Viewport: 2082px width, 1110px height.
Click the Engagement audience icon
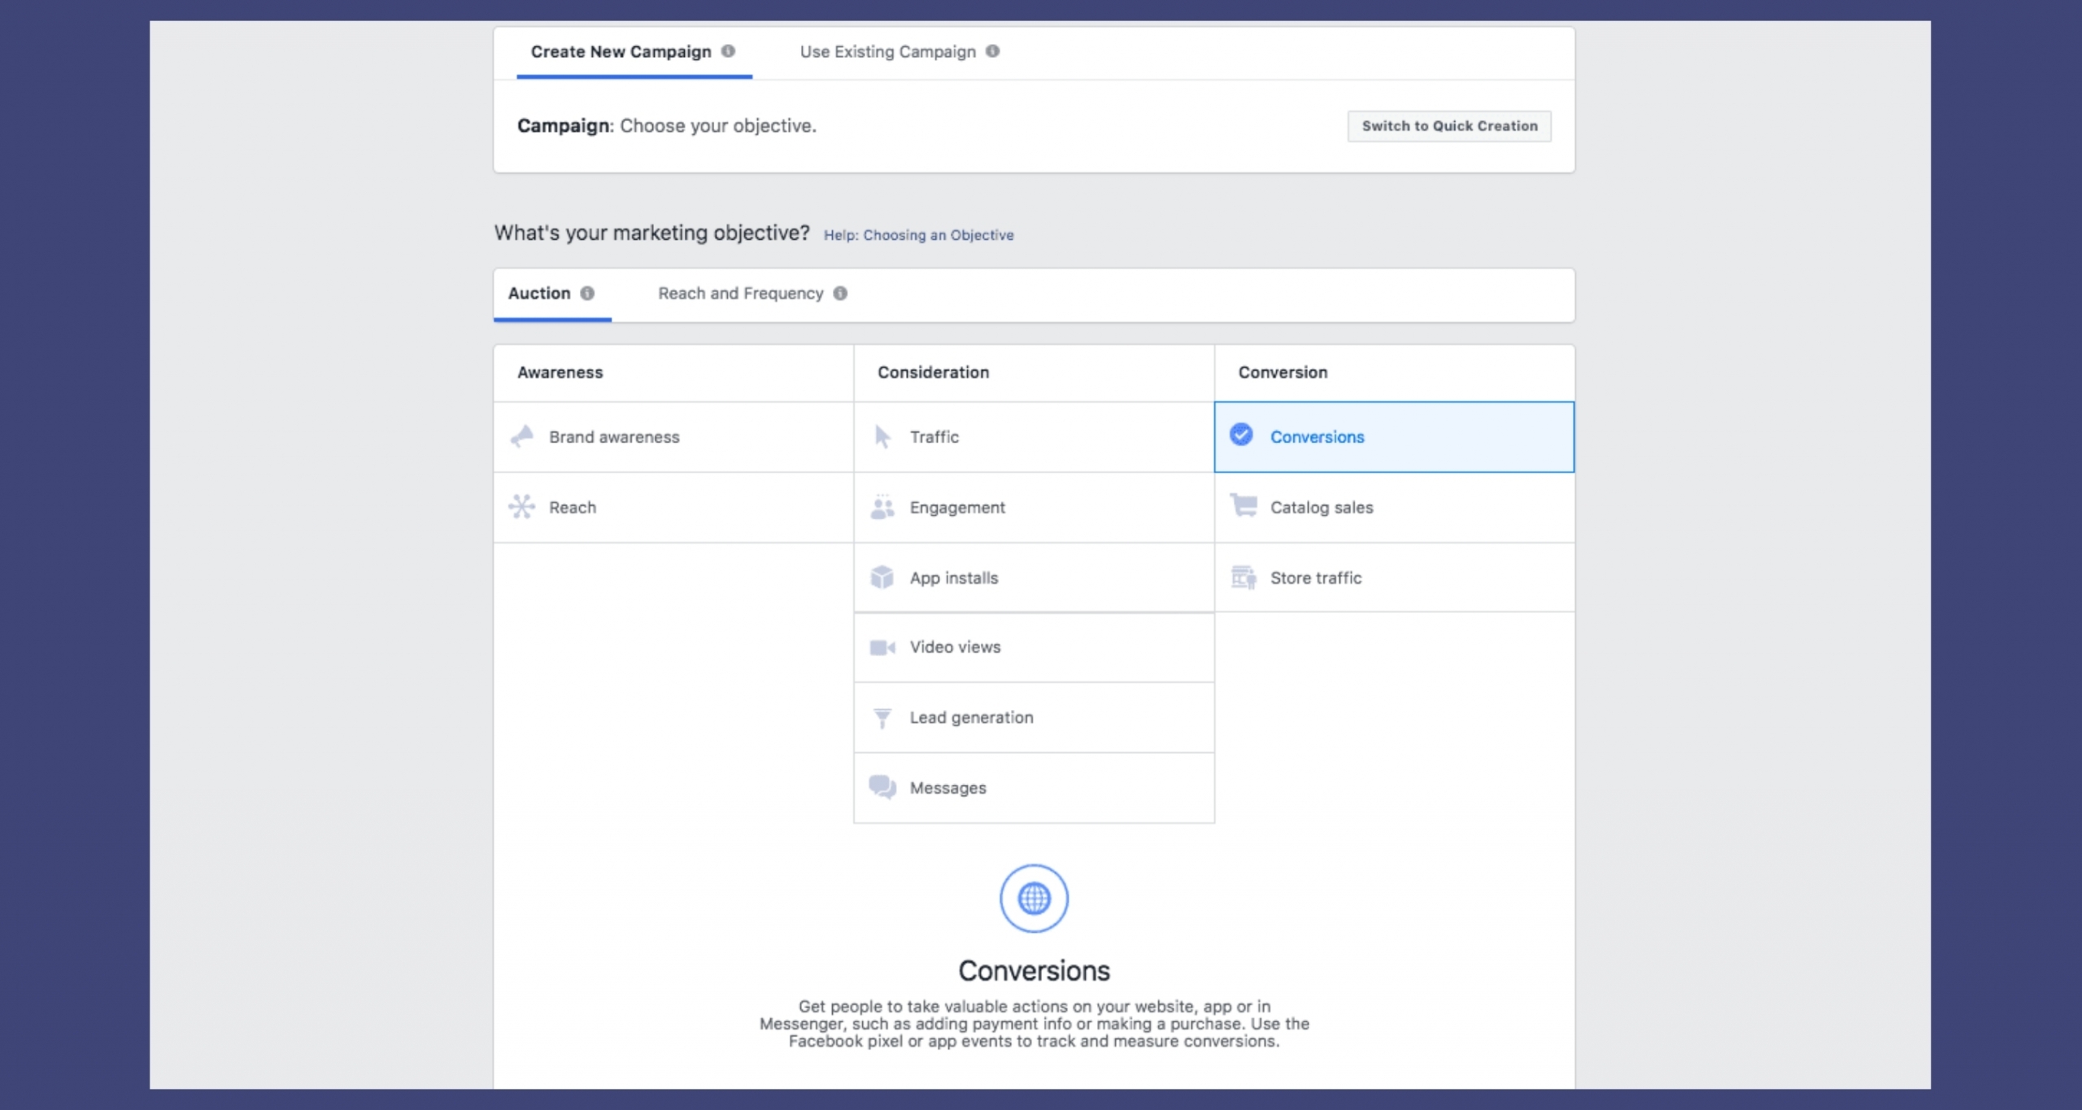click(883, 507)
